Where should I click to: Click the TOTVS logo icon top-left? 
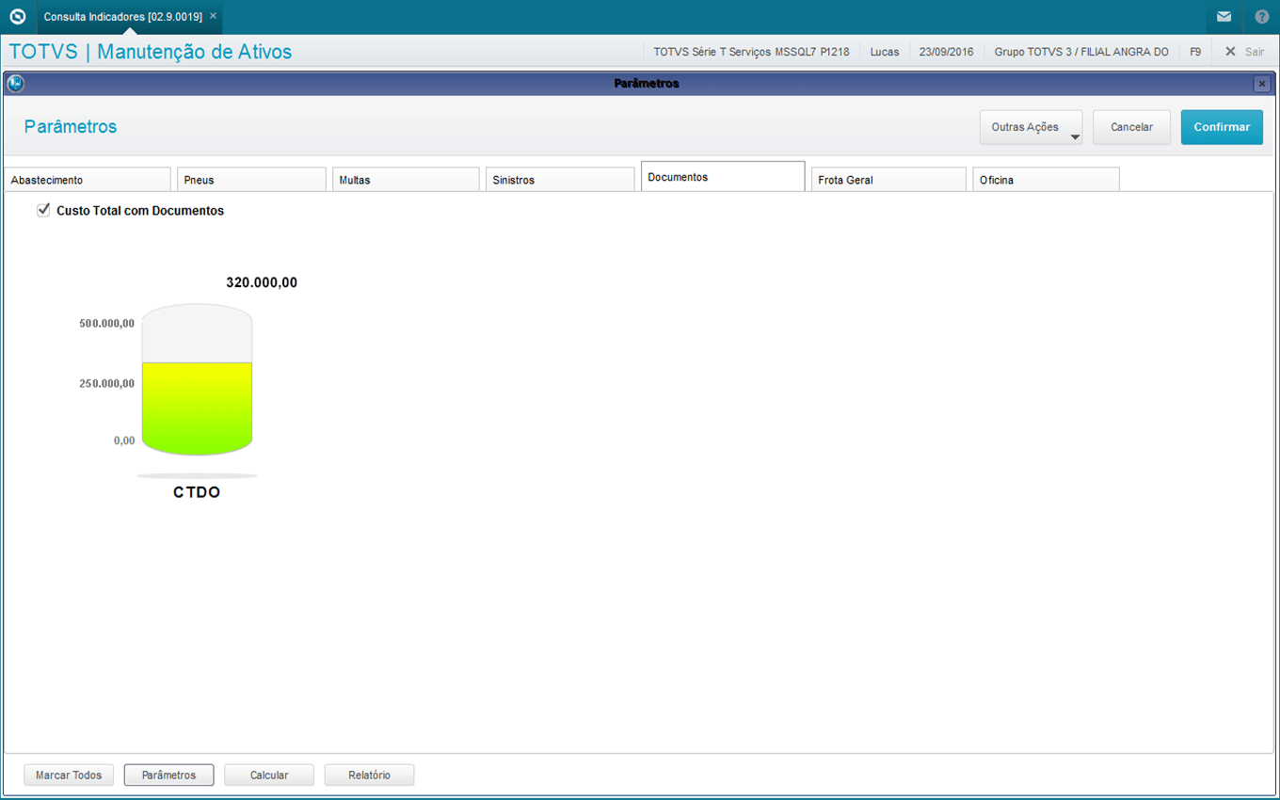click(17, 17)
